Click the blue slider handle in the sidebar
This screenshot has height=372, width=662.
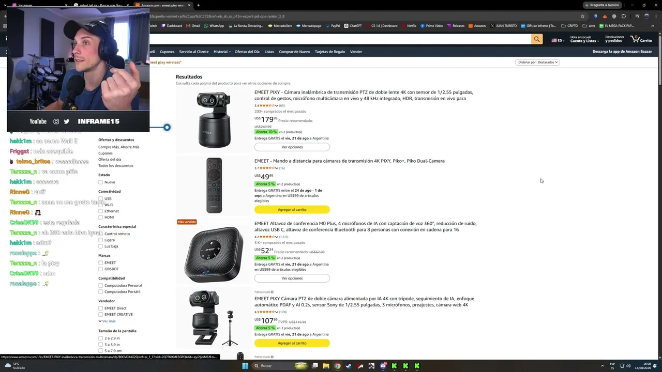click(167, 128)
